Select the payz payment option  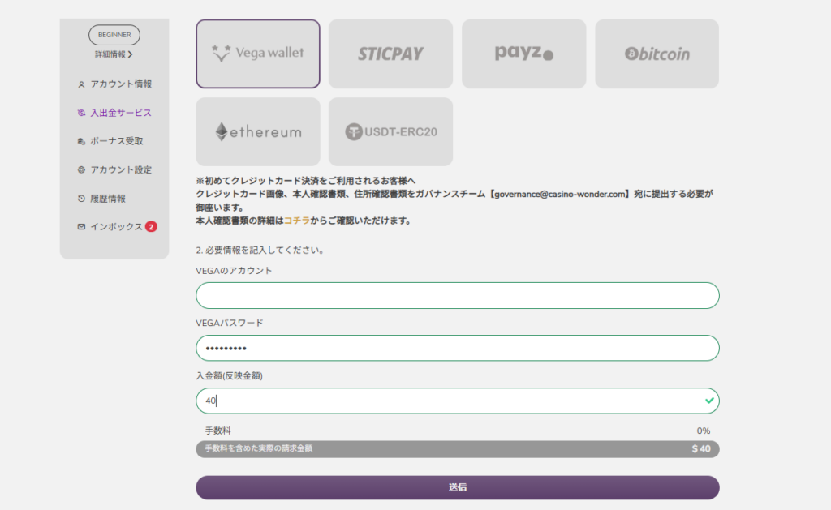(x=523, y=54)
